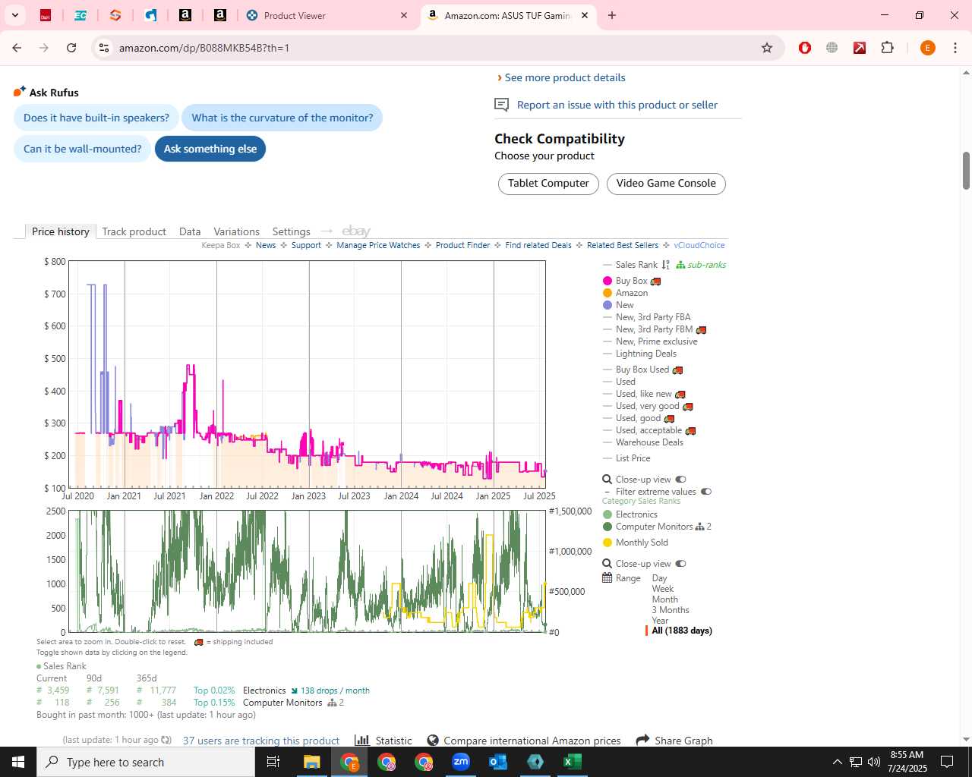This screenshot has height=777, width=972.
Task: Open Related Best Sellers link
Action: (623, 245)
